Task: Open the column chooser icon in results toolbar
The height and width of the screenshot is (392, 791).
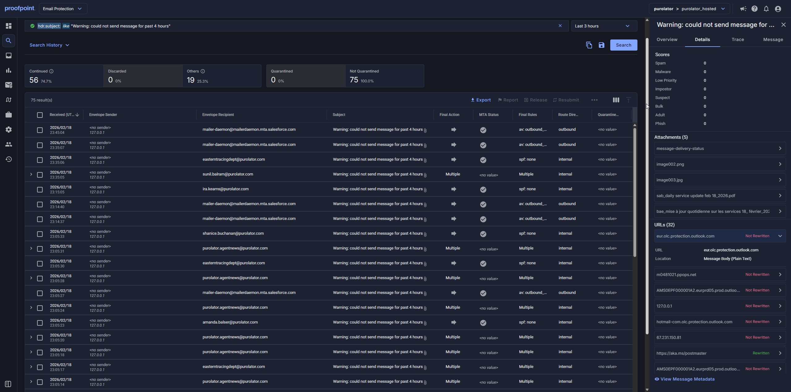Action: coord(616,100)
